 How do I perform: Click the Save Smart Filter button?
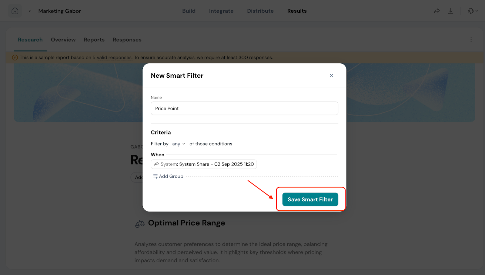pyautogui.click(x=310, y=199)
